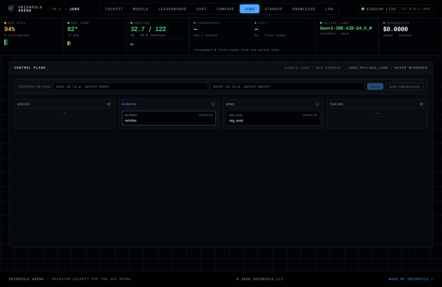
Task: Click the Qwen3-30B-A3B-Q4_K_M active lane name
Action: pos(346,28)
